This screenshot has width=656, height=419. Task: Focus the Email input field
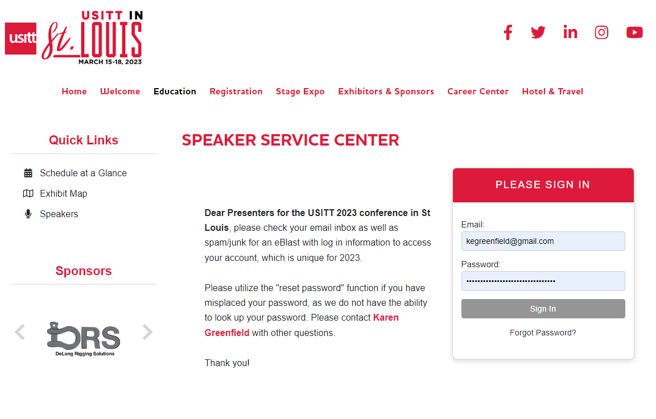543,241
